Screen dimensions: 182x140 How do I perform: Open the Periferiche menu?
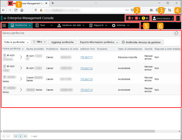[21, 25]
